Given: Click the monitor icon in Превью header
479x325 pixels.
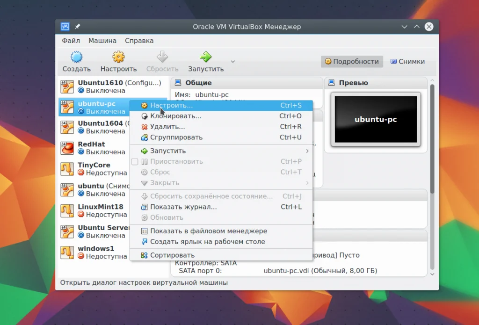Looking at the screenshot, I should click(x=332, y=82).
